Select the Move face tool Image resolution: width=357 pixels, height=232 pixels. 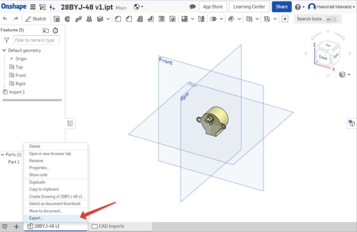(231, 19)
